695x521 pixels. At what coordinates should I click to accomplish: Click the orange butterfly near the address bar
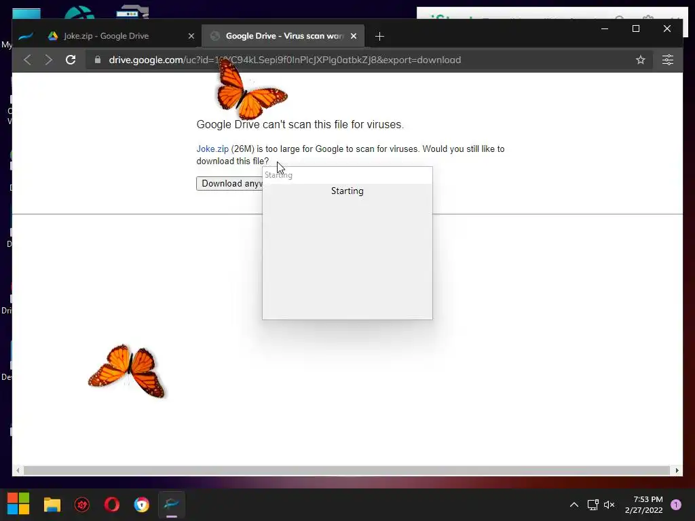click(251, 90)
